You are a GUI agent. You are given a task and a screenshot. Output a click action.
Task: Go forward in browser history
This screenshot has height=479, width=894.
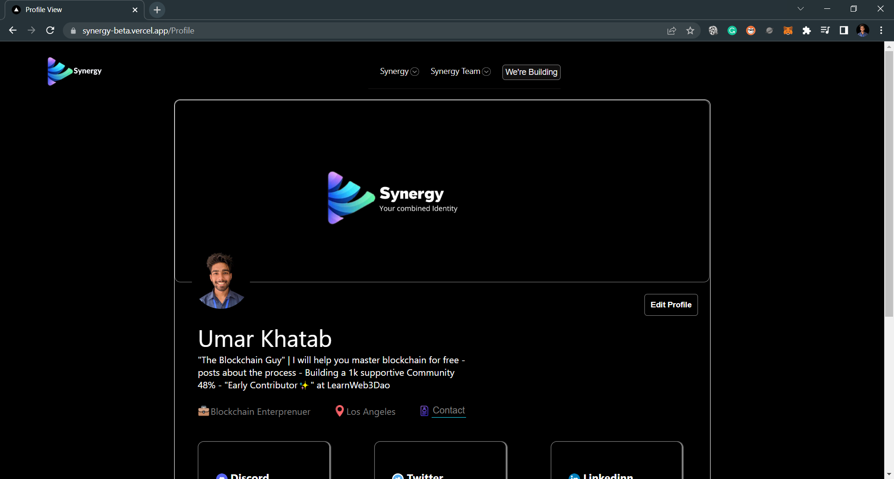31,30
